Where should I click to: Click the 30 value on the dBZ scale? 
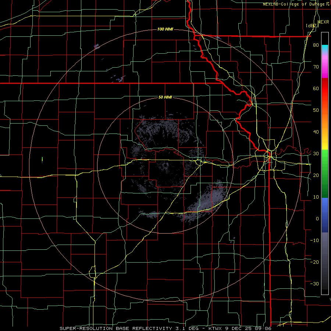(x=316, y=154)
